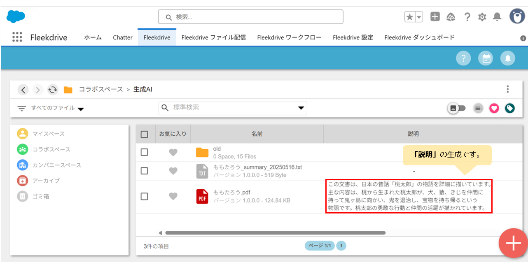Click the green tag filter icon
The image size is (528, 262).
[x=510, y=108]
